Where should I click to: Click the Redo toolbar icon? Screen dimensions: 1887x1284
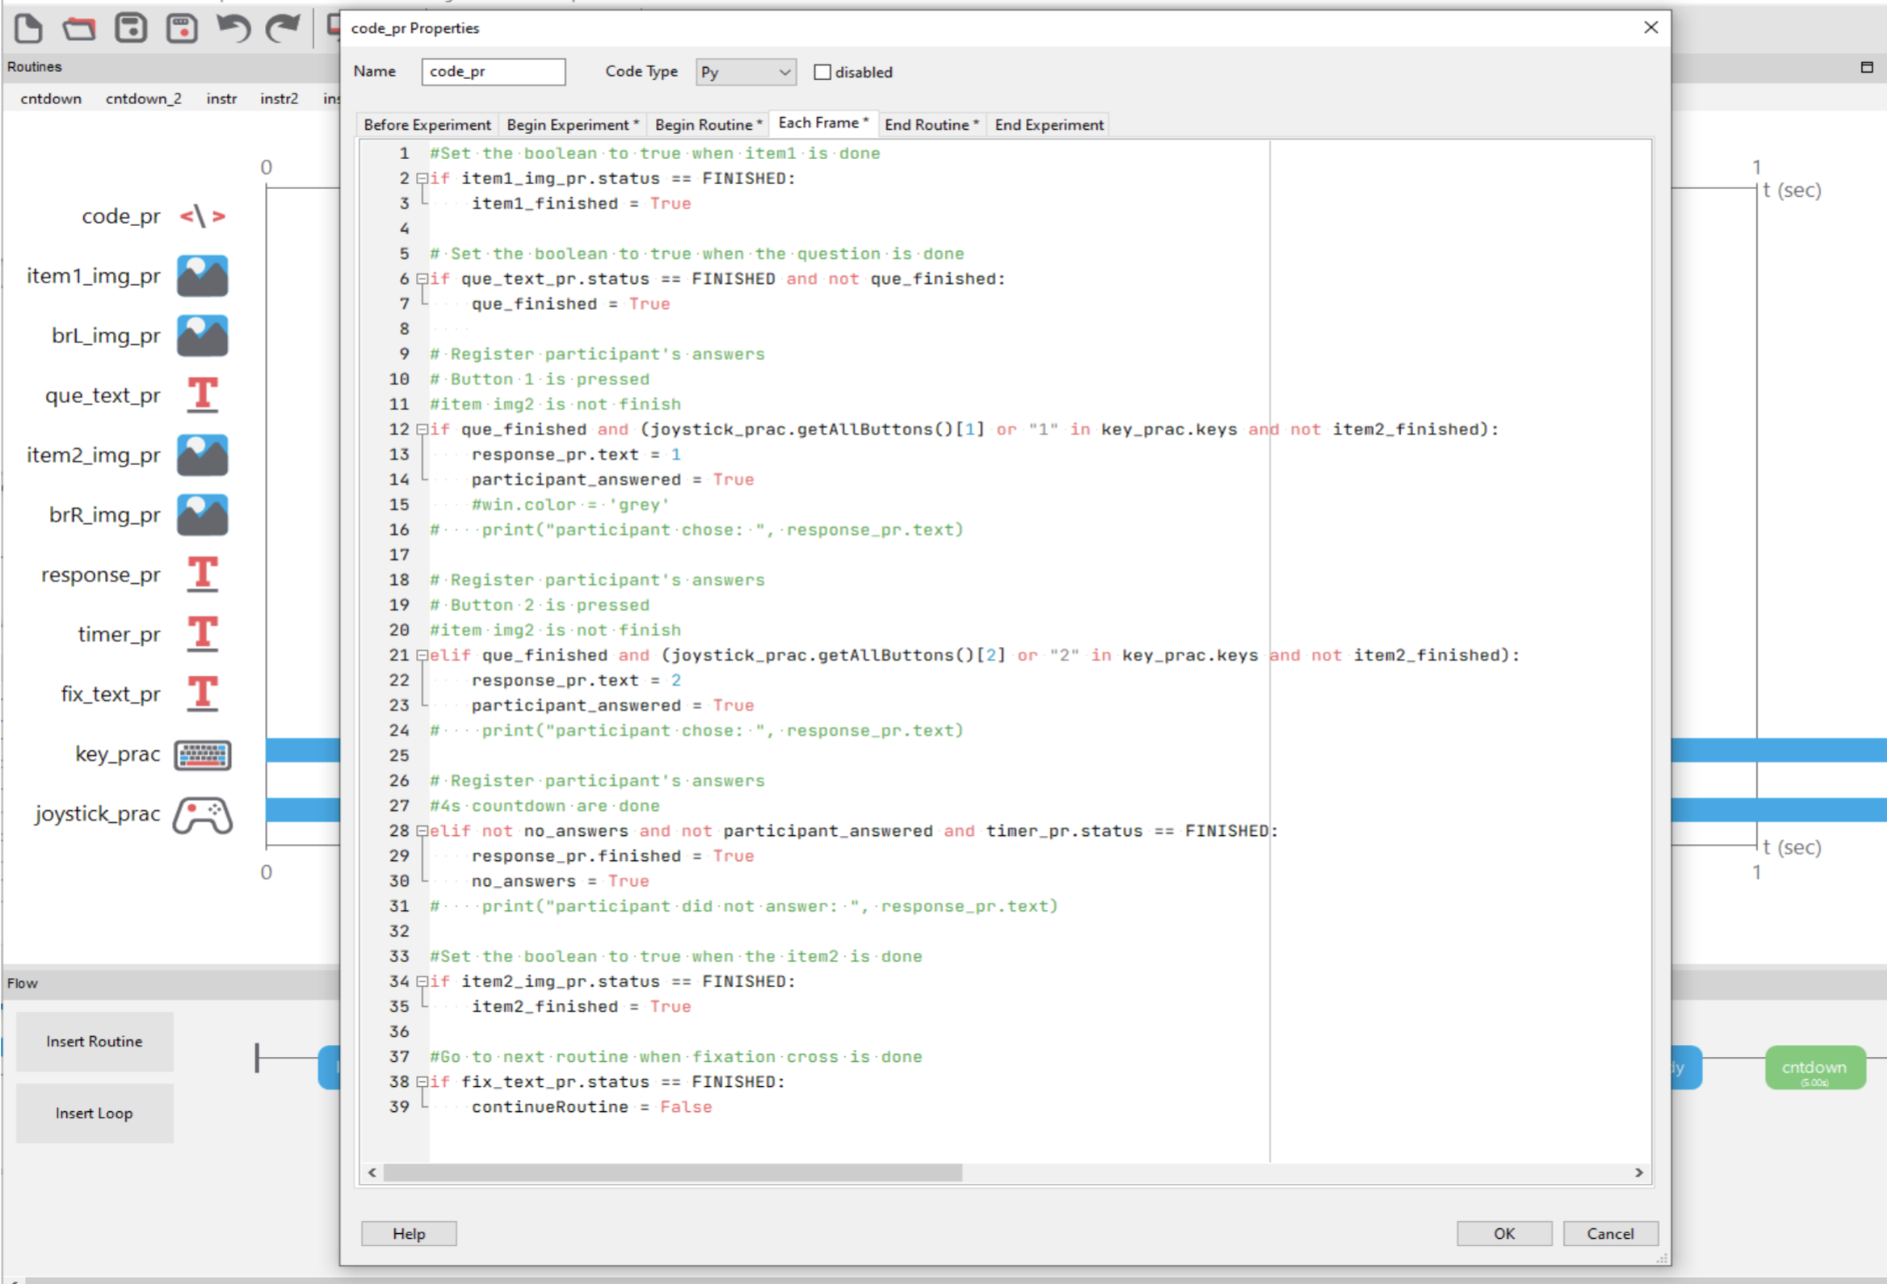pos(284,28)
